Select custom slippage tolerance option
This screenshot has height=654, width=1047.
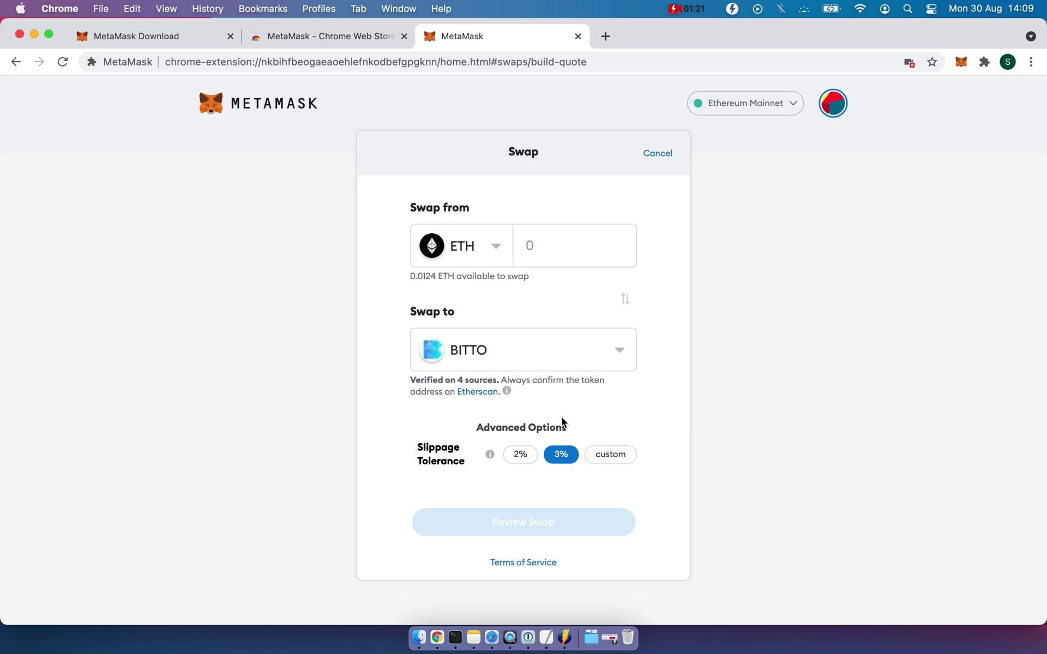[x=610, y=453]
